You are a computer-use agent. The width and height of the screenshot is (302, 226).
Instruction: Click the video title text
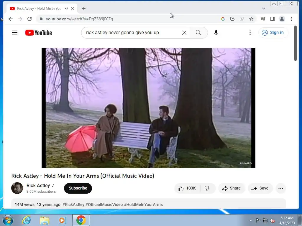83,176
